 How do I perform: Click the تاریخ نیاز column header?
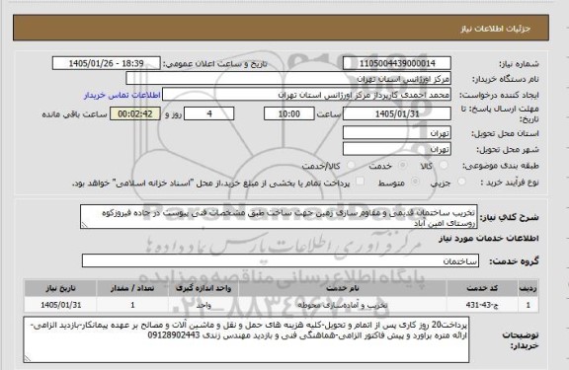60,288
